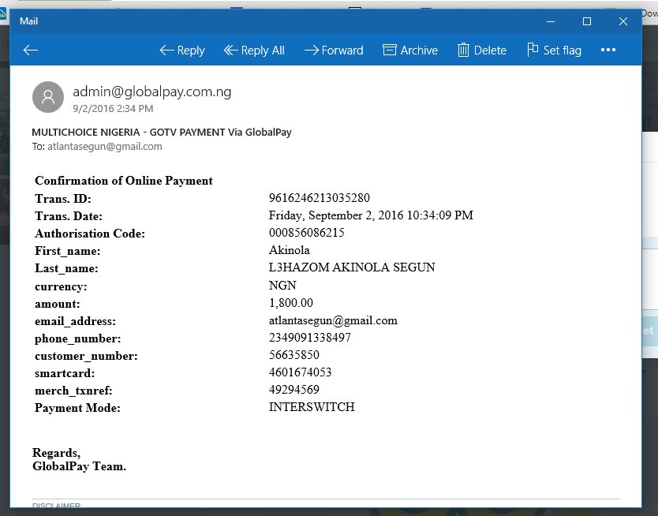
Task: Go back using the left arrow
Action: 30,50
